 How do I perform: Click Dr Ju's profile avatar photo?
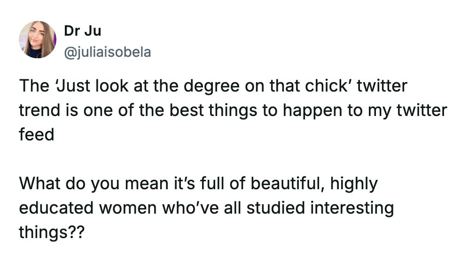pos(38,39)
